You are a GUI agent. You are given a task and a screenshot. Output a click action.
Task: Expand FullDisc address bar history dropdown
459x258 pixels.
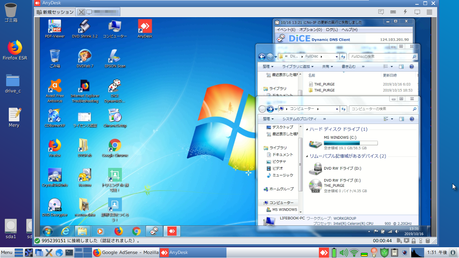pos(337,56)
